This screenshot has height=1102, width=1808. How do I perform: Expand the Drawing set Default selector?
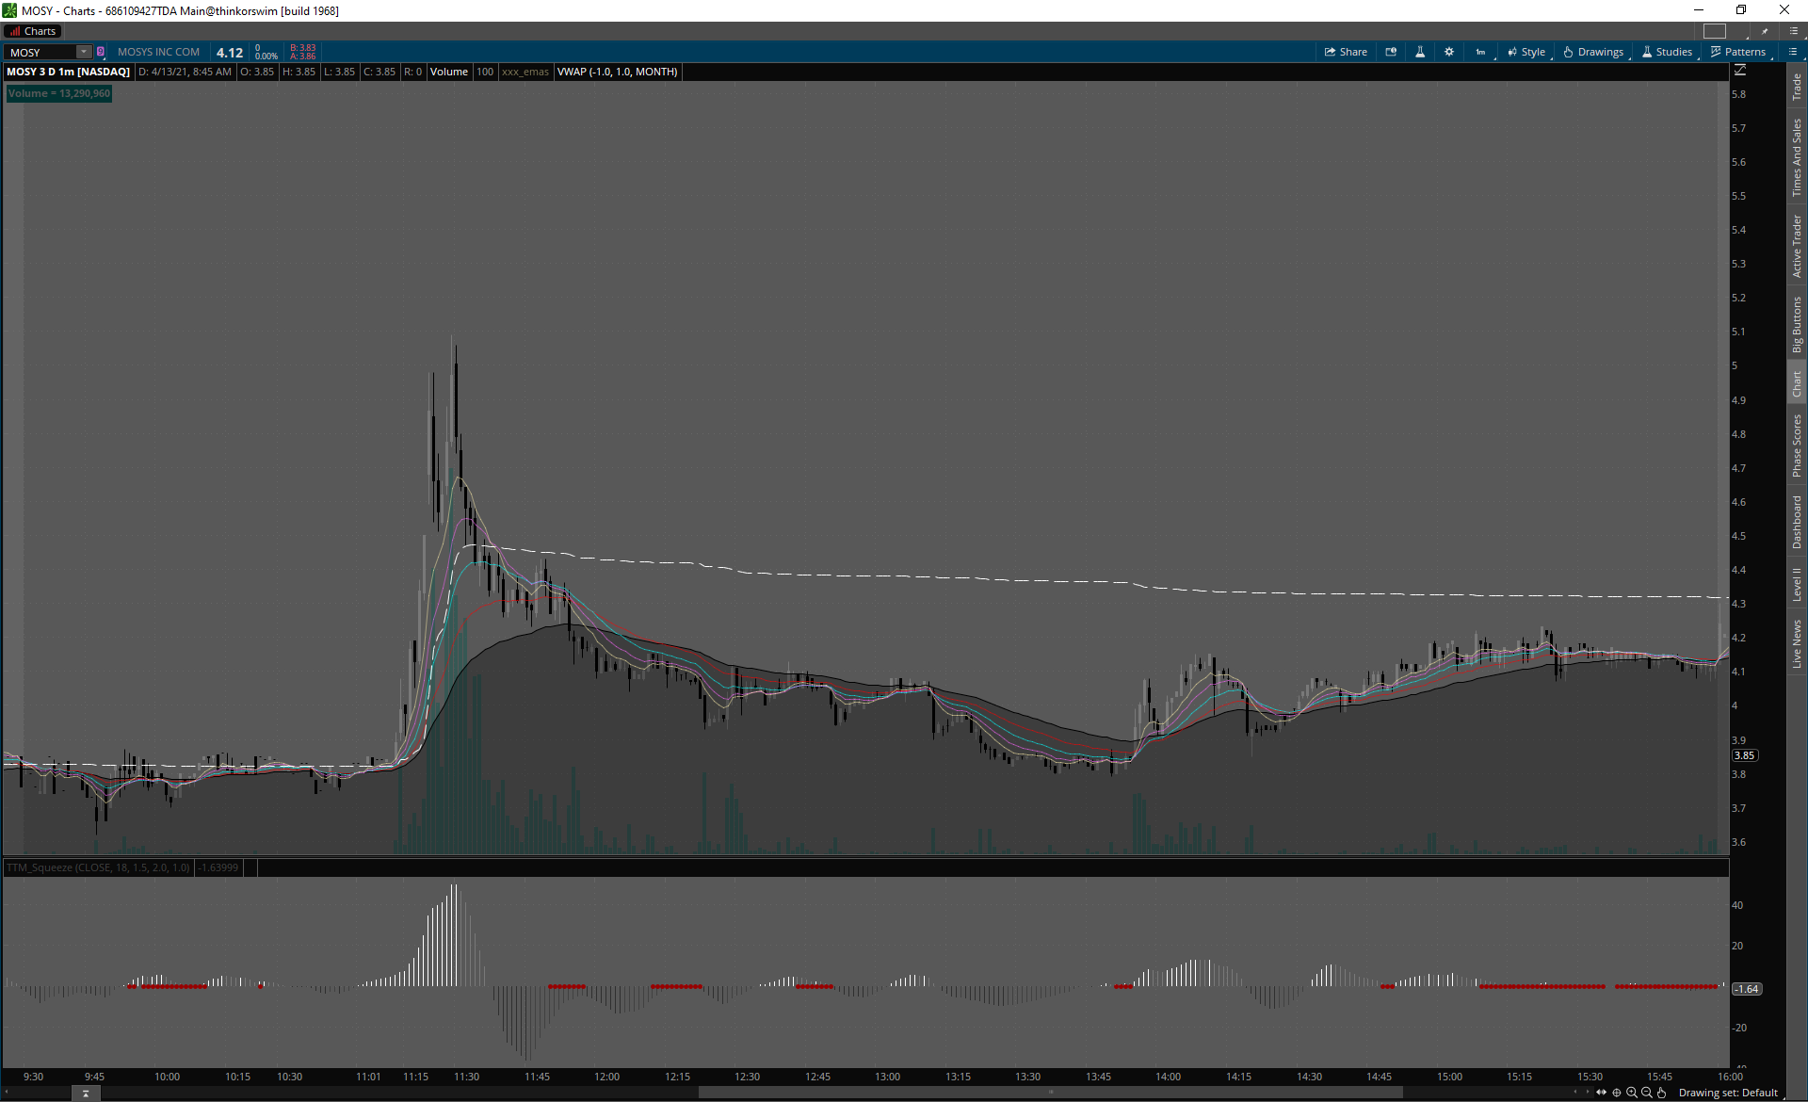point(1728,1093)
